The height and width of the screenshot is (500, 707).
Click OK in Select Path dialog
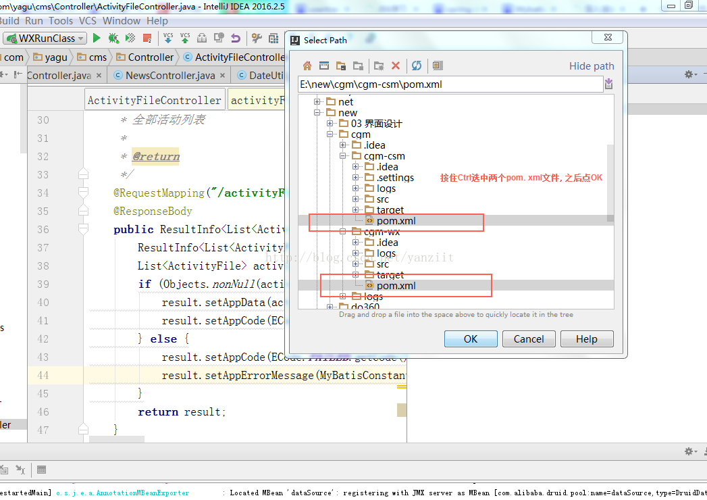tap(470, 339)
